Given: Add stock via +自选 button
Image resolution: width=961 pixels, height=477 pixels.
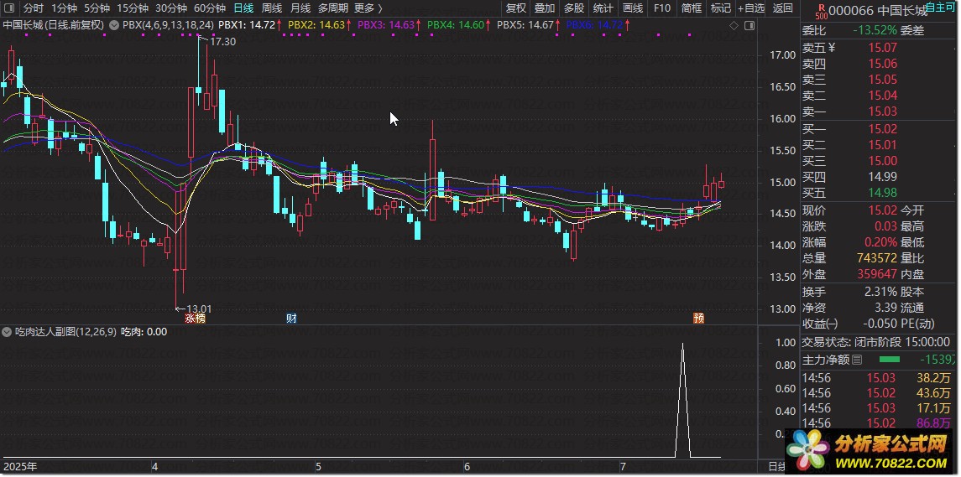Looking at the screenshot, I should tap(751, 8).
